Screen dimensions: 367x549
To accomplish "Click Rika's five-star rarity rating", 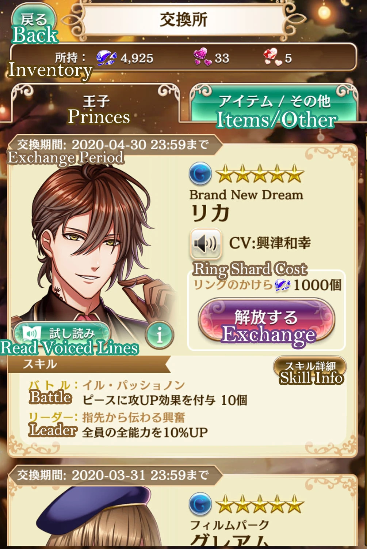I will click(x=260, y=174).
